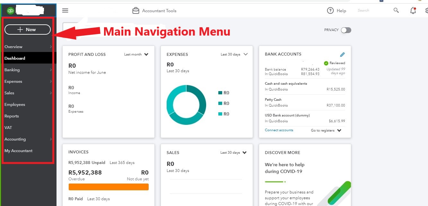Viewport: 428px width, 206px height.
Task: Click the middle teal legend swatch
Action: point(220,103)
